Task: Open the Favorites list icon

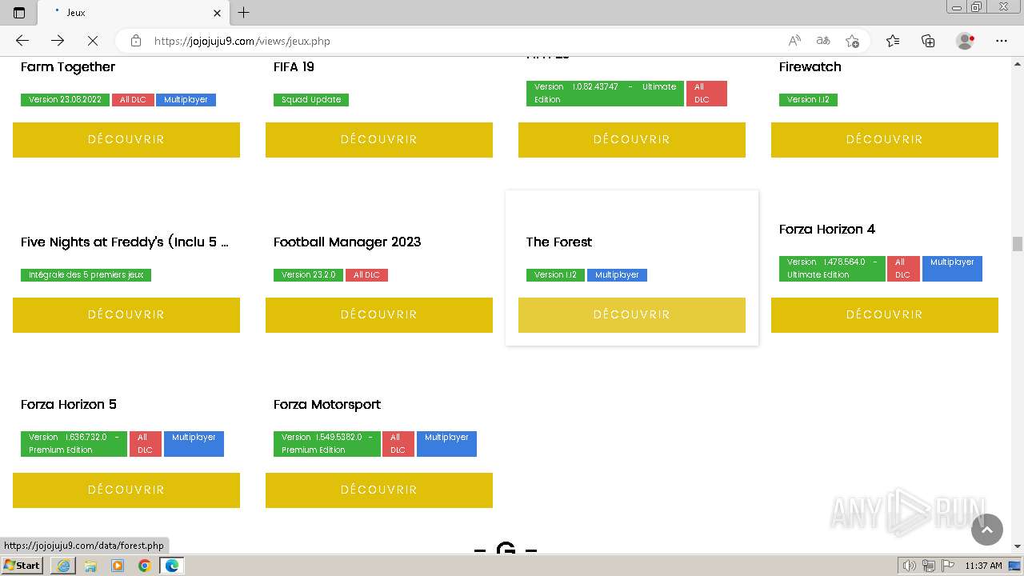Action: tap(893, 41)
